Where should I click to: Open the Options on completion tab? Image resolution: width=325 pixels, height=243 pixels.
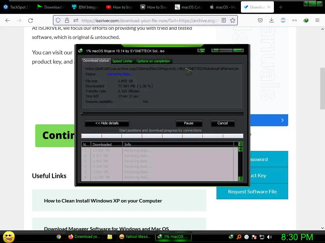tap(153, 61)
